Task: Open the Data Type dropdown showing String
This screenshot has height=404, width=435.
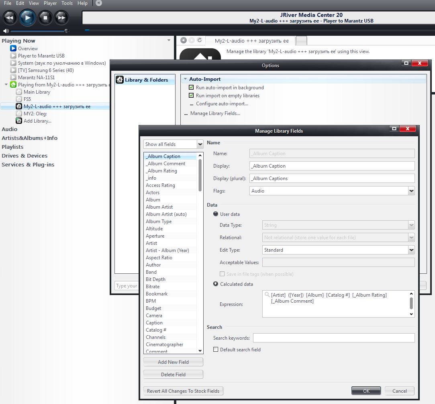Action: coord(411,225)
